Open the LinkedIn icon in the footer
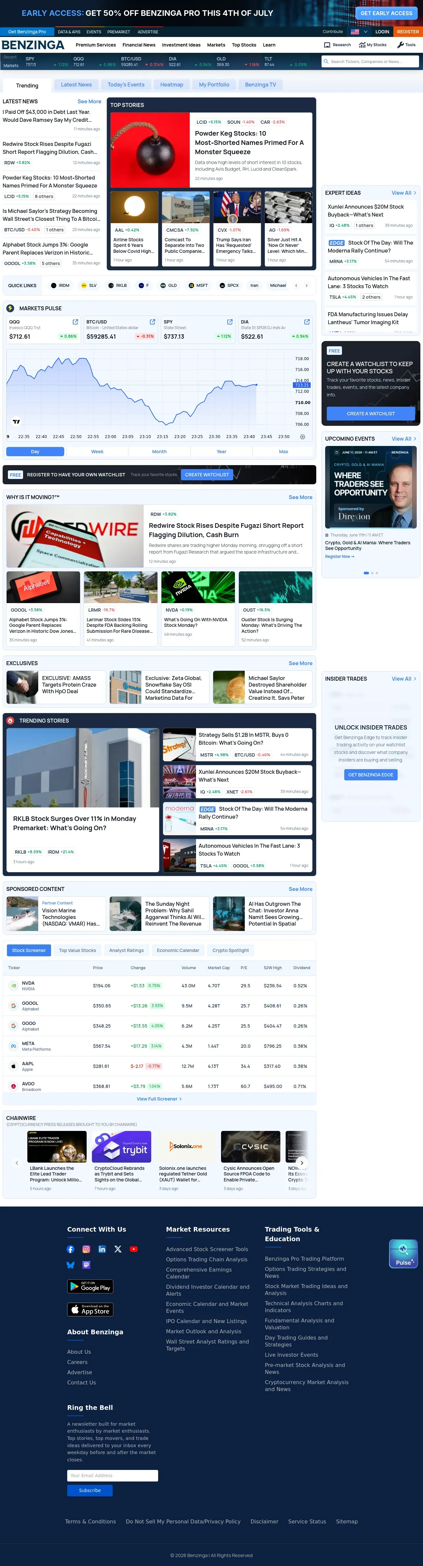 tap(102, 1249)
